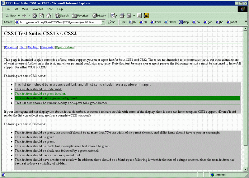Viewport: 249px width, 178px height.
Task: Open the IESO links bar shortcut
Action: coord(156,22)
